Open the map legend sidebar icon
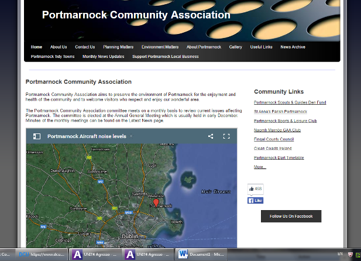This screenshot has width=361, height=261. pos(37,136)
